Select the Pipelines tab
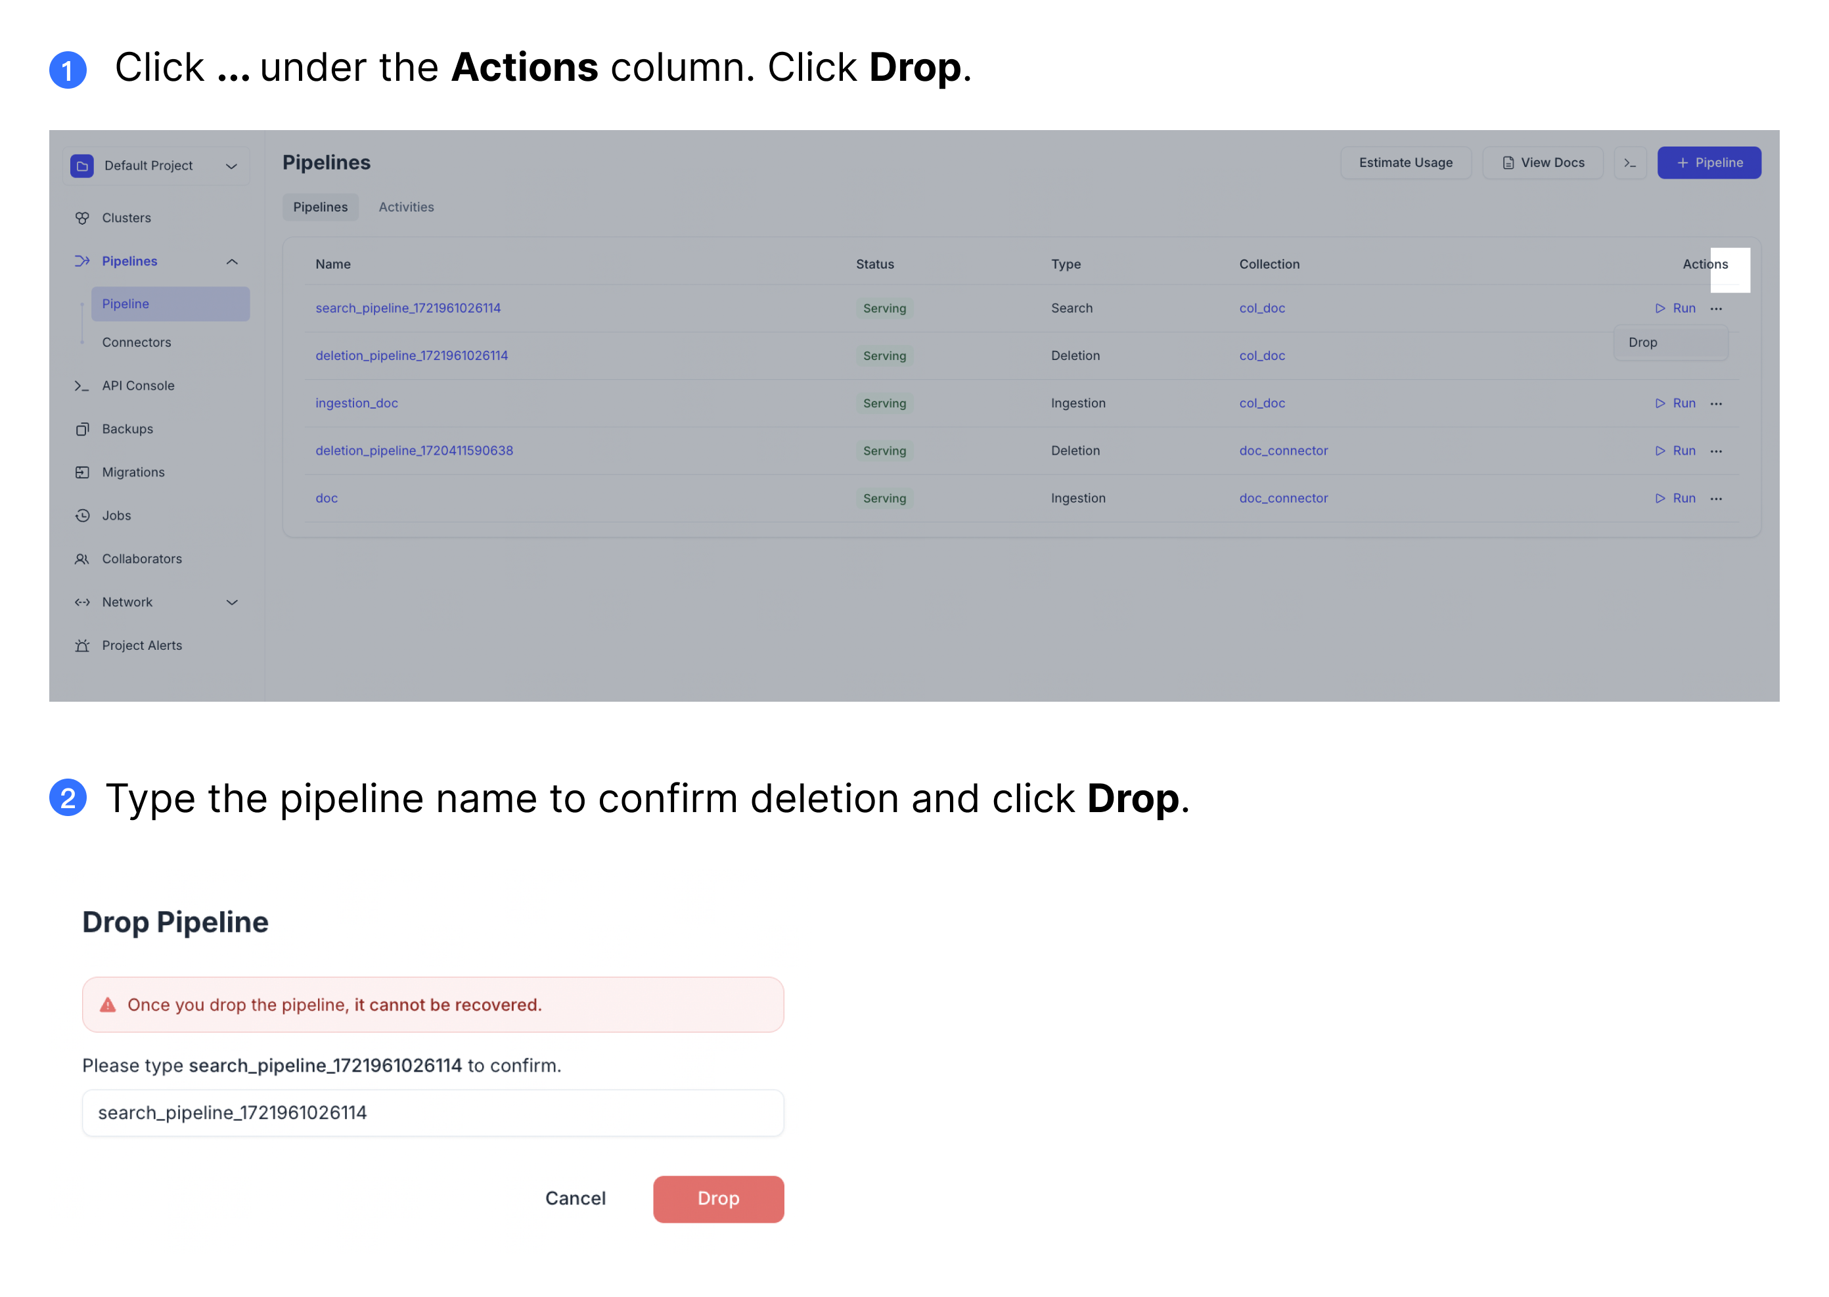The height and width of the screenshot is (1297, 1829). (x=320, y=206)
